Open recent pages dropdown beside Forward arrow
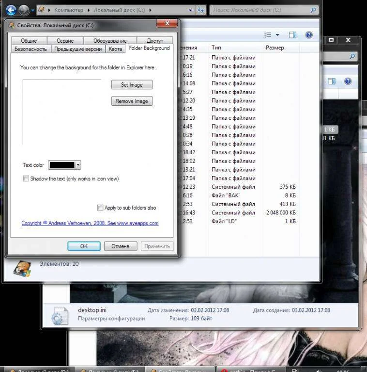367x372 pixels. [32, 10]
